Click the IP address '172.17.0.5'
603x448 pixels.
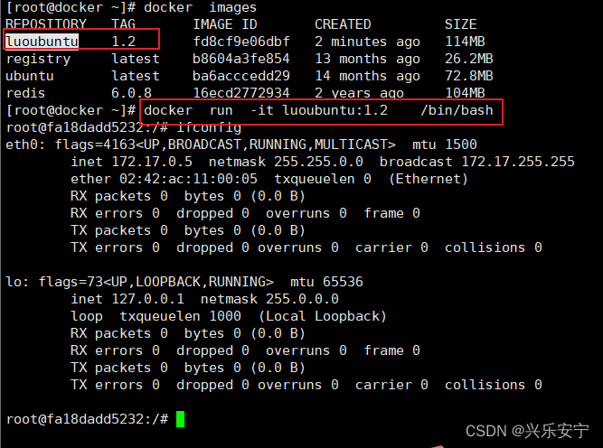click(152, 162)
